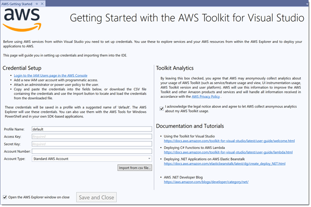Open the tab list dropdown arrow at top right

point(307,4)
